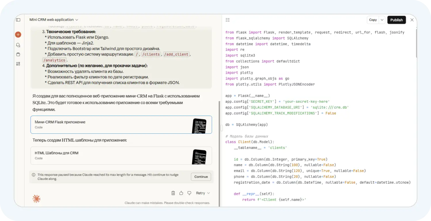
Task: Click the Publish button
Action: [x=397, y=20]
